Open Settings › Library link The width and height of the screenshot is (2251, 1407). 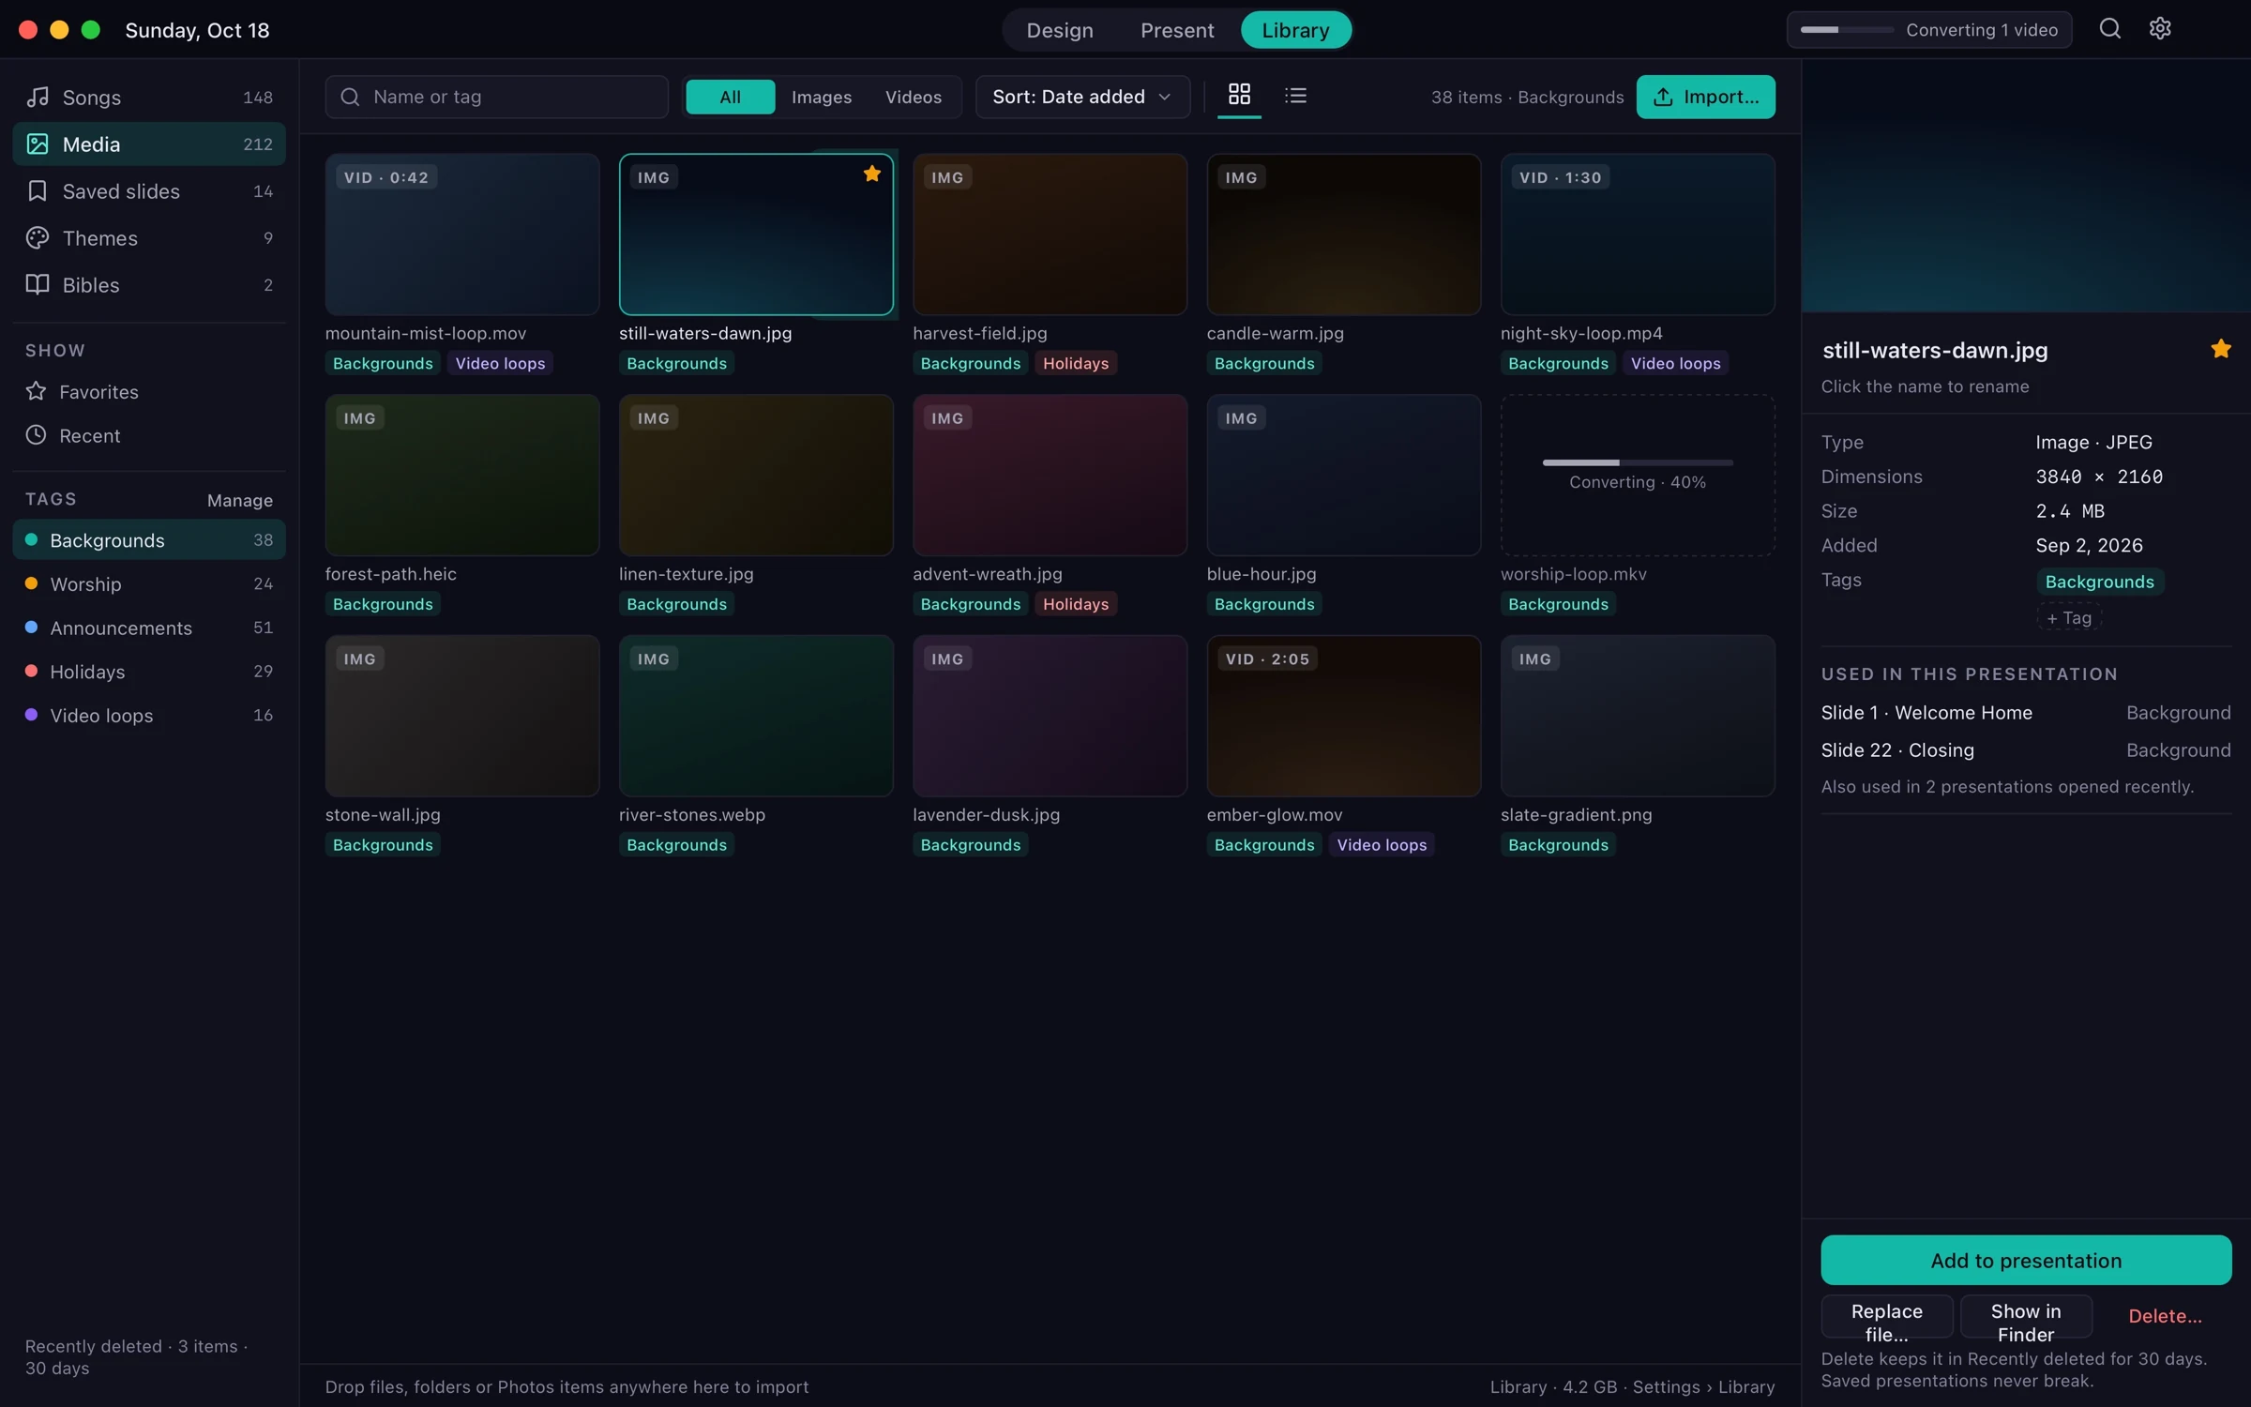pos(1703,1386)
